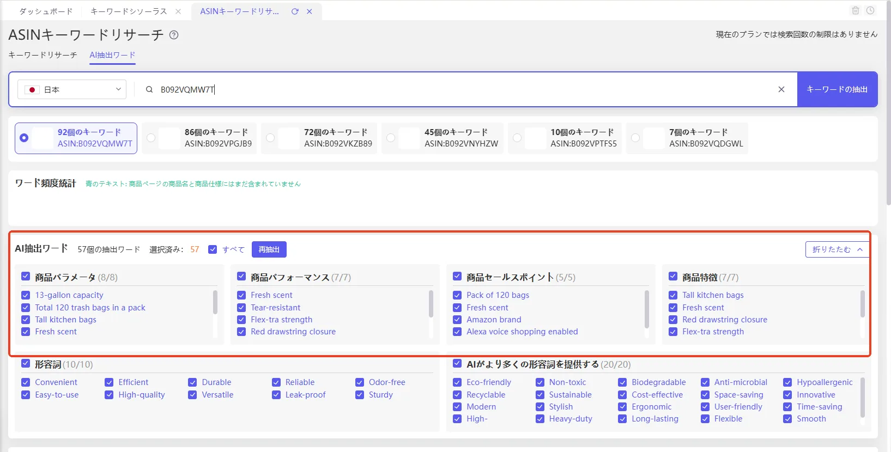Uncheck Flex-tra strength in 商品パフォーマンス

241,320
